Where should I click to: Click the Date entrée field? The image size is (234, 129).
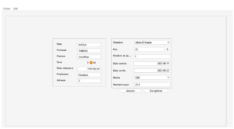152,63
